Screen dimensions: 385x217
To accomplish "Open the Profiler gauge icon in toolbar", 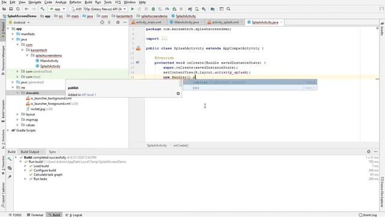I will click(167, 9).
